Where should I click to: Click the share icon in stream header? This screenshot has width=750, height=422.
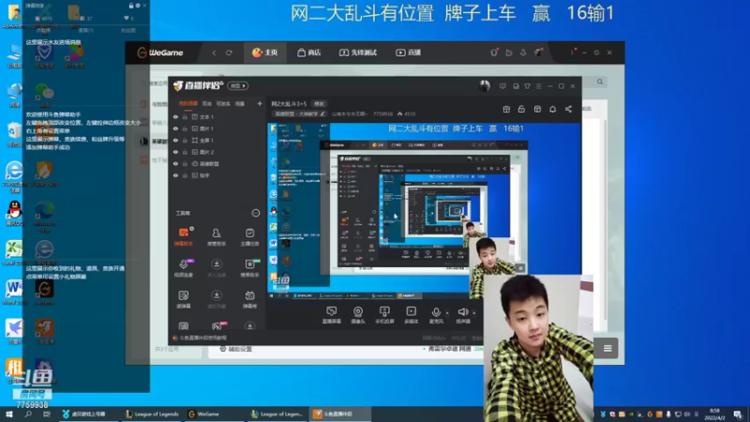click(568, 109)
